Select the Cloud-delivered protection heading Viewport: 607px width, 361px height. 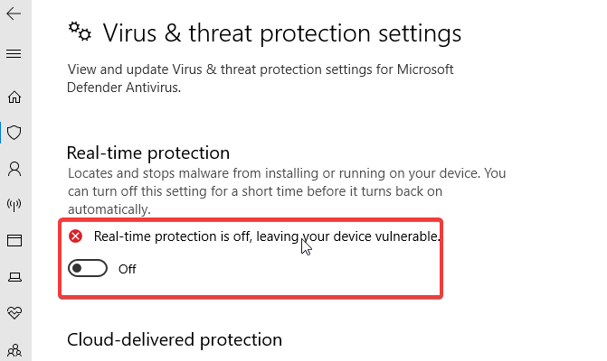175,339
